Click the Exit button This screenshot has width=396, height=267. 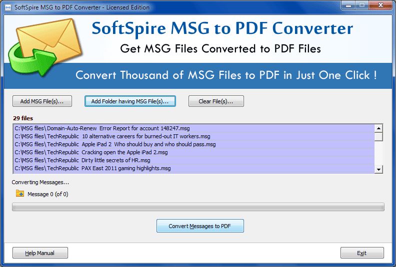click(361, 253)
